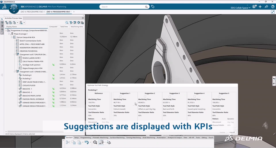The height and width of the screenshot is (148, 276).
Task: Switch to the Surface Machining tab
Action: (117, 138)
